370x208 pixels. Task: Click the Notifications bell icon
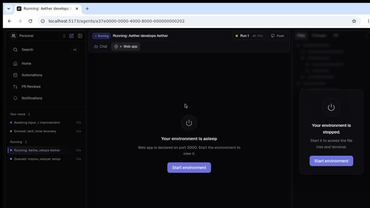15,98
